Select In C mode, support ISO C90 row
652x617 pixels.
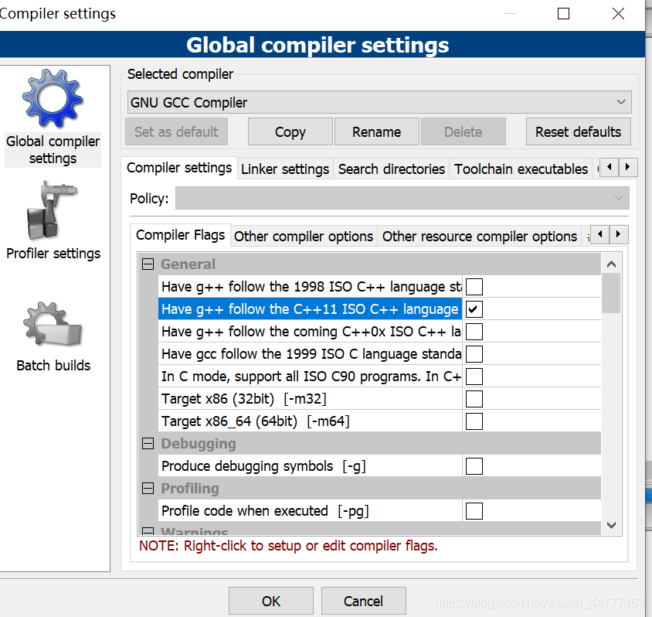click(310, 377)
